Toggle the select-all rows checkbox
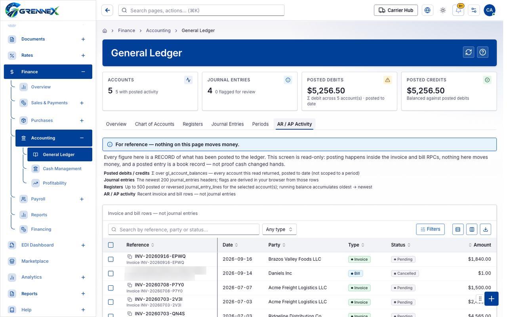 [x=111, y=245]
